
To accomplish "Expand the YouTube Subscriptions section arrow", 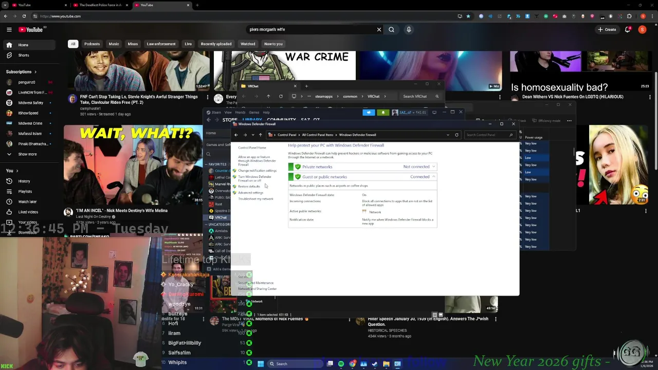I will tap(35, 72).
